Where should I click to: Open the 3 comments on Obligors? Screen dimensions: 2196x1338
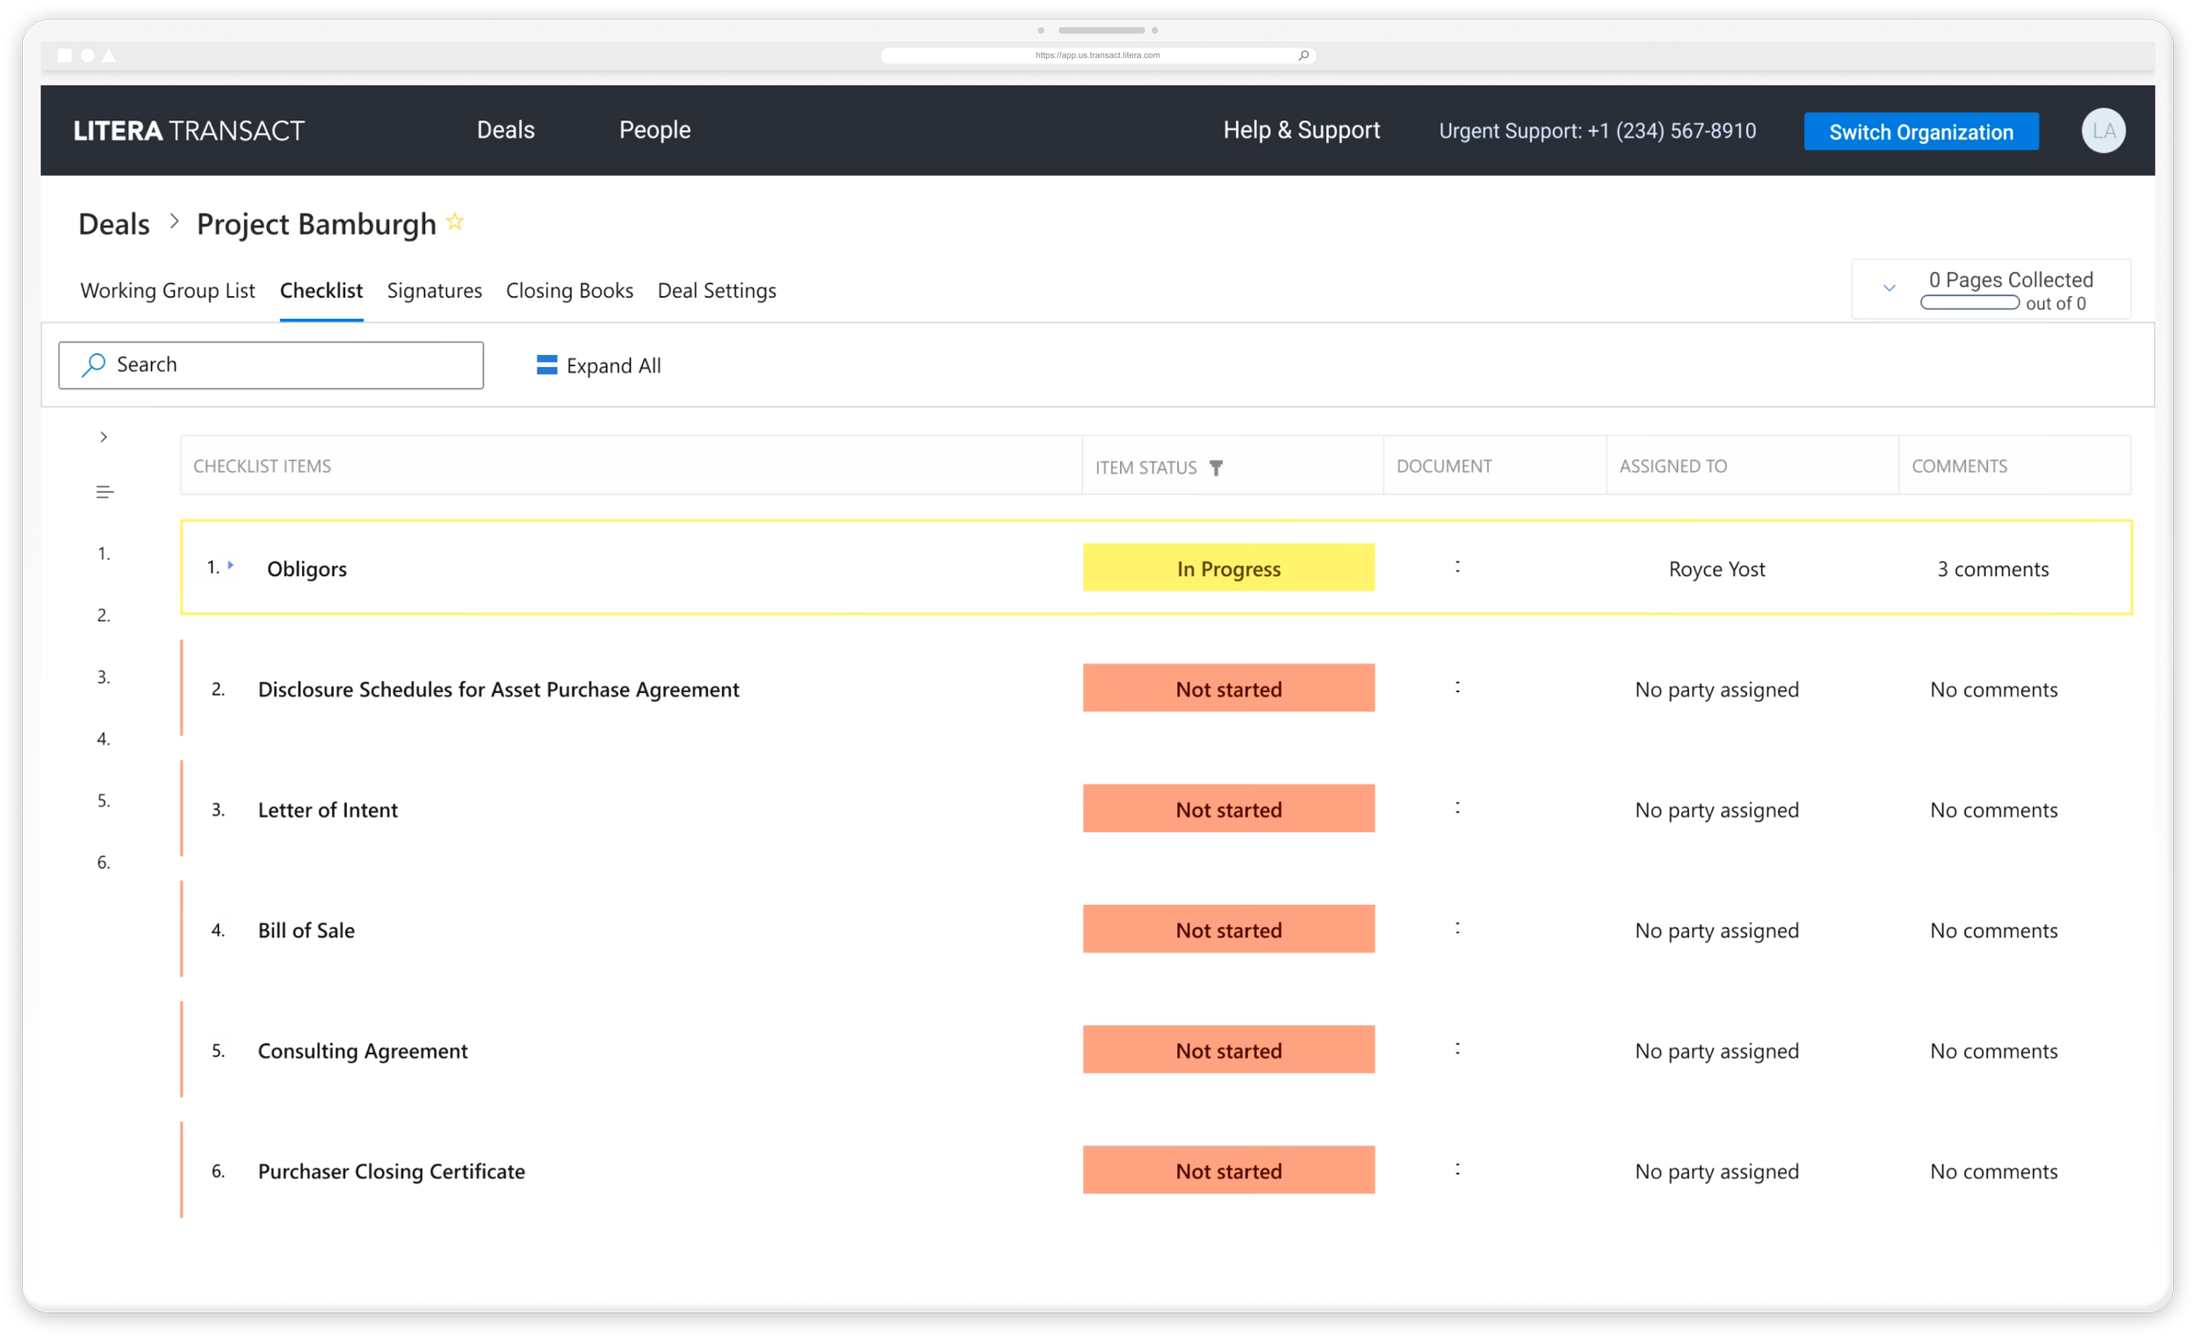pos(1992,568)
